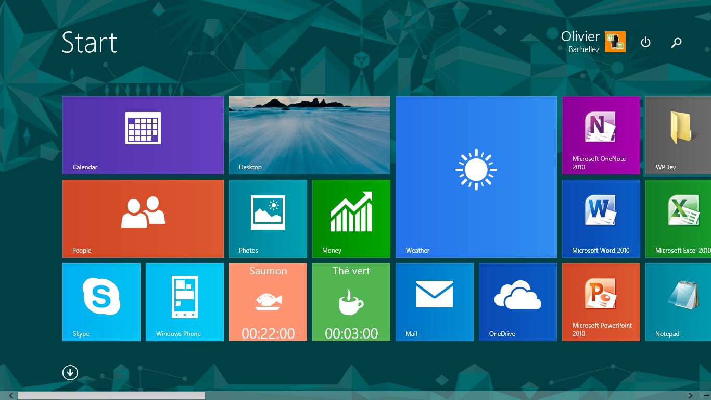This screenshot has height=400, width=711.
Task: Click the scroll left arrow
Action: click(x=11, y=396)
